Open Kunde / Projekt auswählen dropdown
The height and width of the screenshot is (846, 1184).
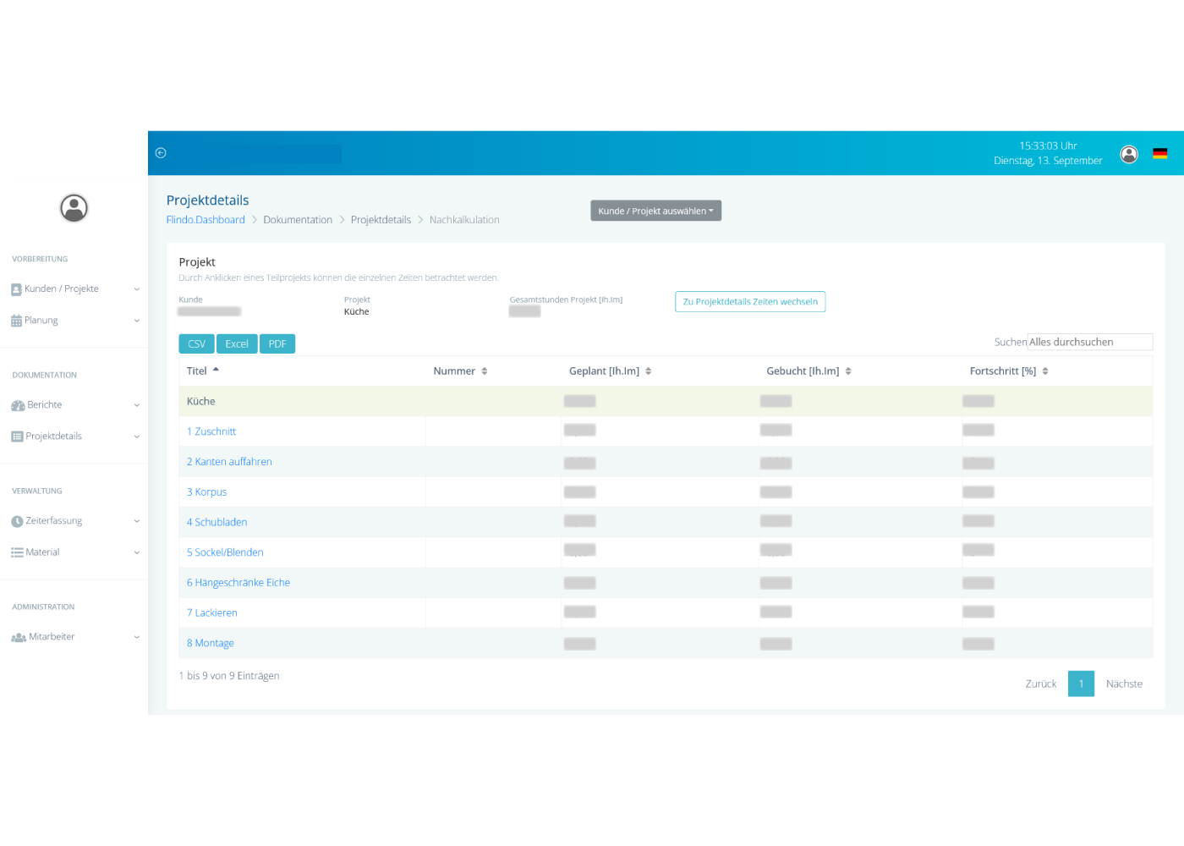click(x=655, y=211)
